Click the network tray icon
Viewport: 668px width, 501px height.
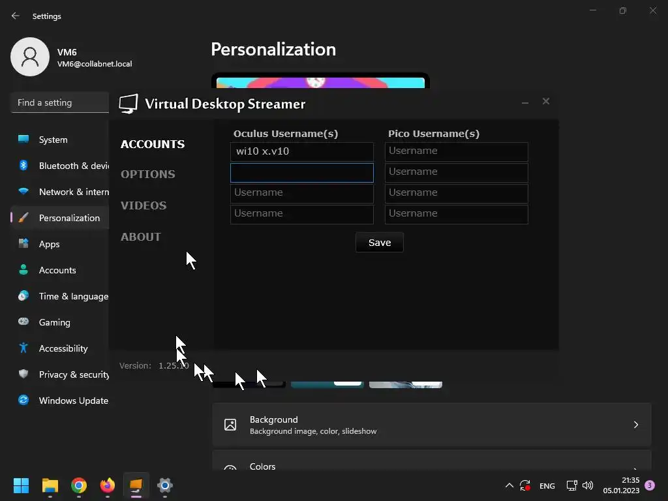(x=571, y=485)
